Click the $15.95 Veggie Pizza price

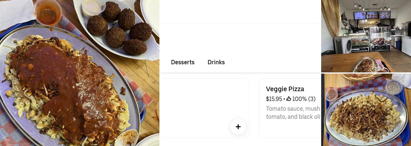[274, 99]
